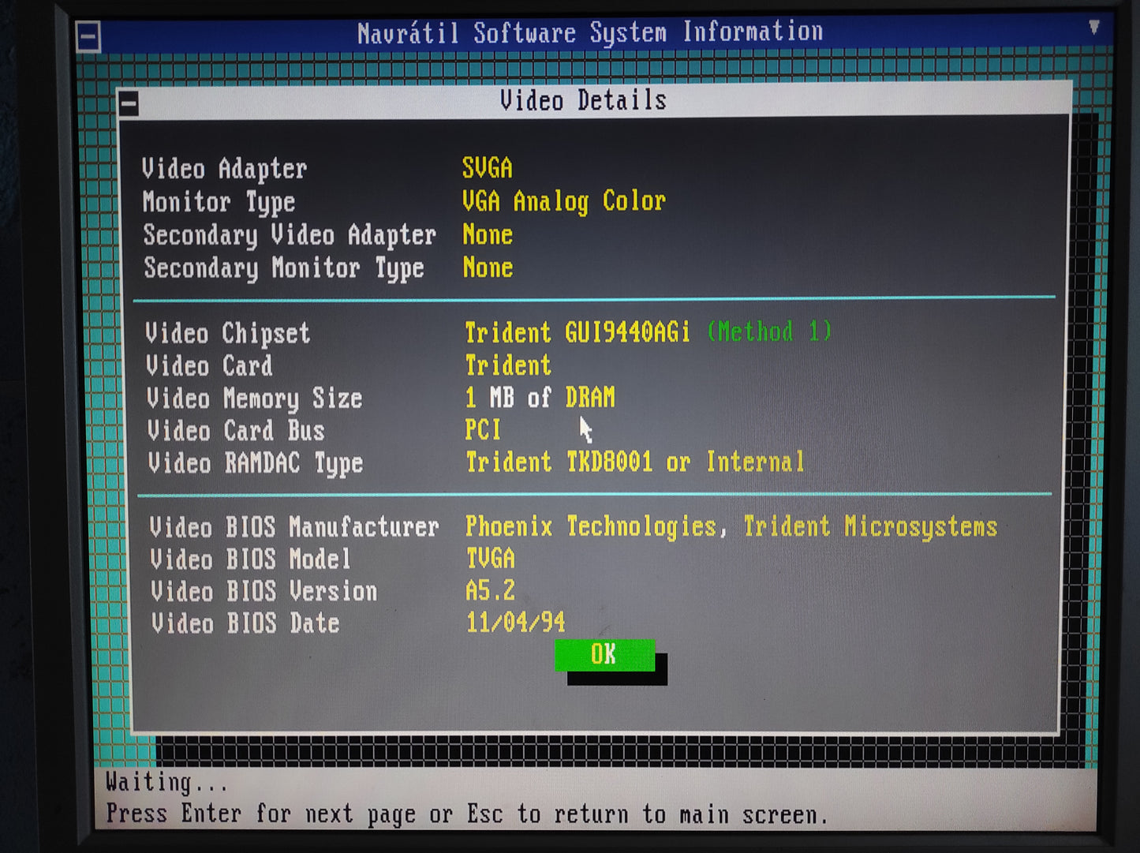Click the Video Card Trident value
This screenshot has width=1140, height=853.
coord(508,365)
